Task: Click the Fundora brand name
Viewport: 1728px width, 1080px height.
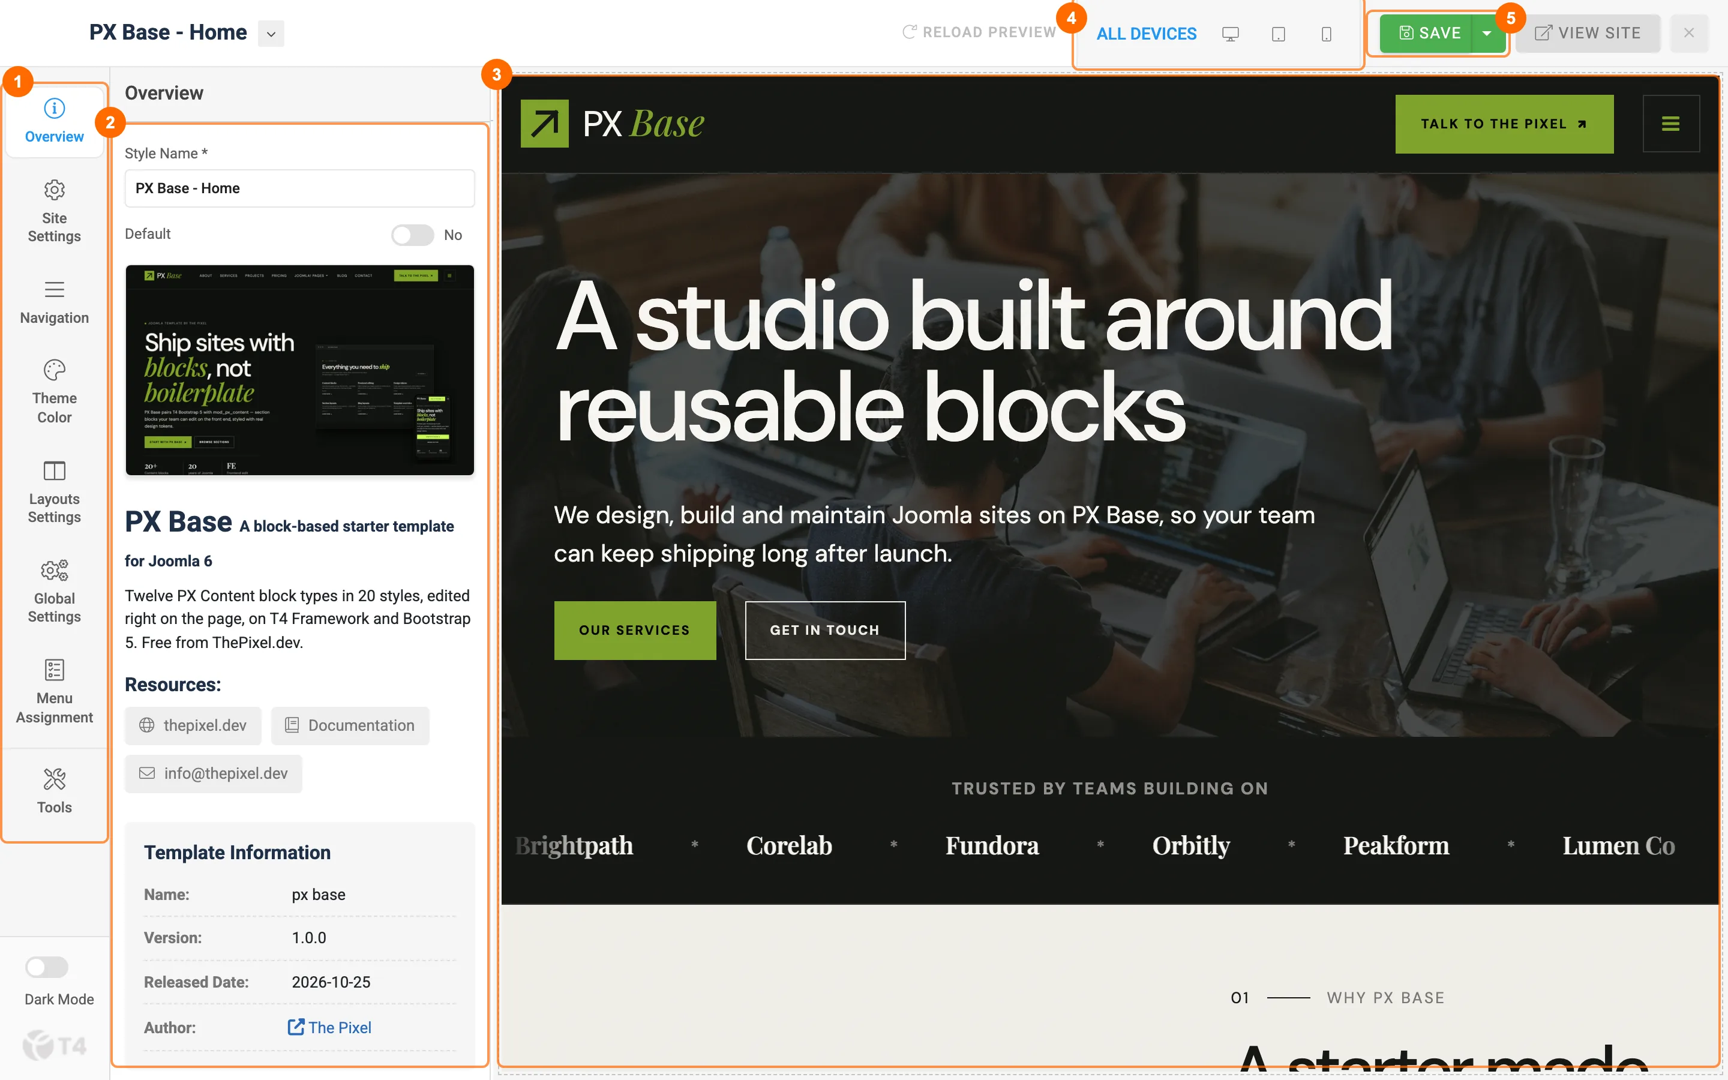Action: 992,846
